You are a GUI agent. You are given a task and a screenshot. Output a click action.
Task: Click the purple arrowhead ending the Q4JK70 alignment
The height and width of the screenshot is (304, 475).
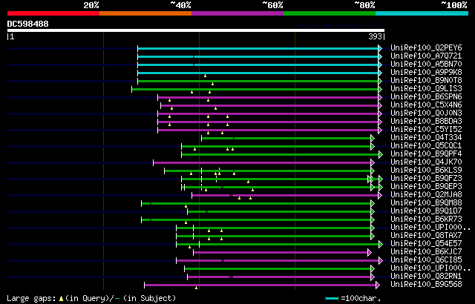[x=373, y=162]
